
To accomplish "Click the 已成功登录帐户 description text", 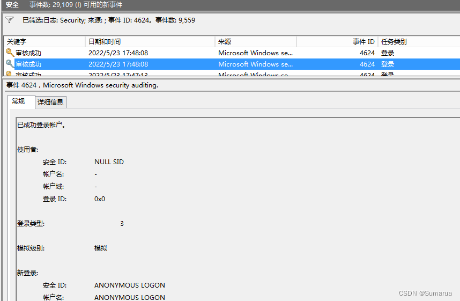I will point(41,125).
